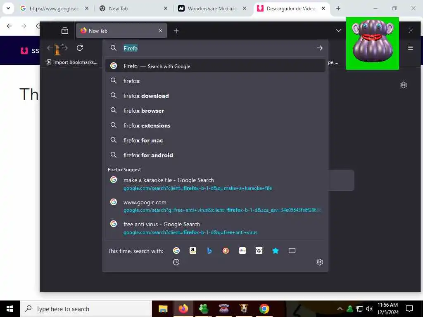
Task: Search this time with Bing
Action: [x=209, y=251]
